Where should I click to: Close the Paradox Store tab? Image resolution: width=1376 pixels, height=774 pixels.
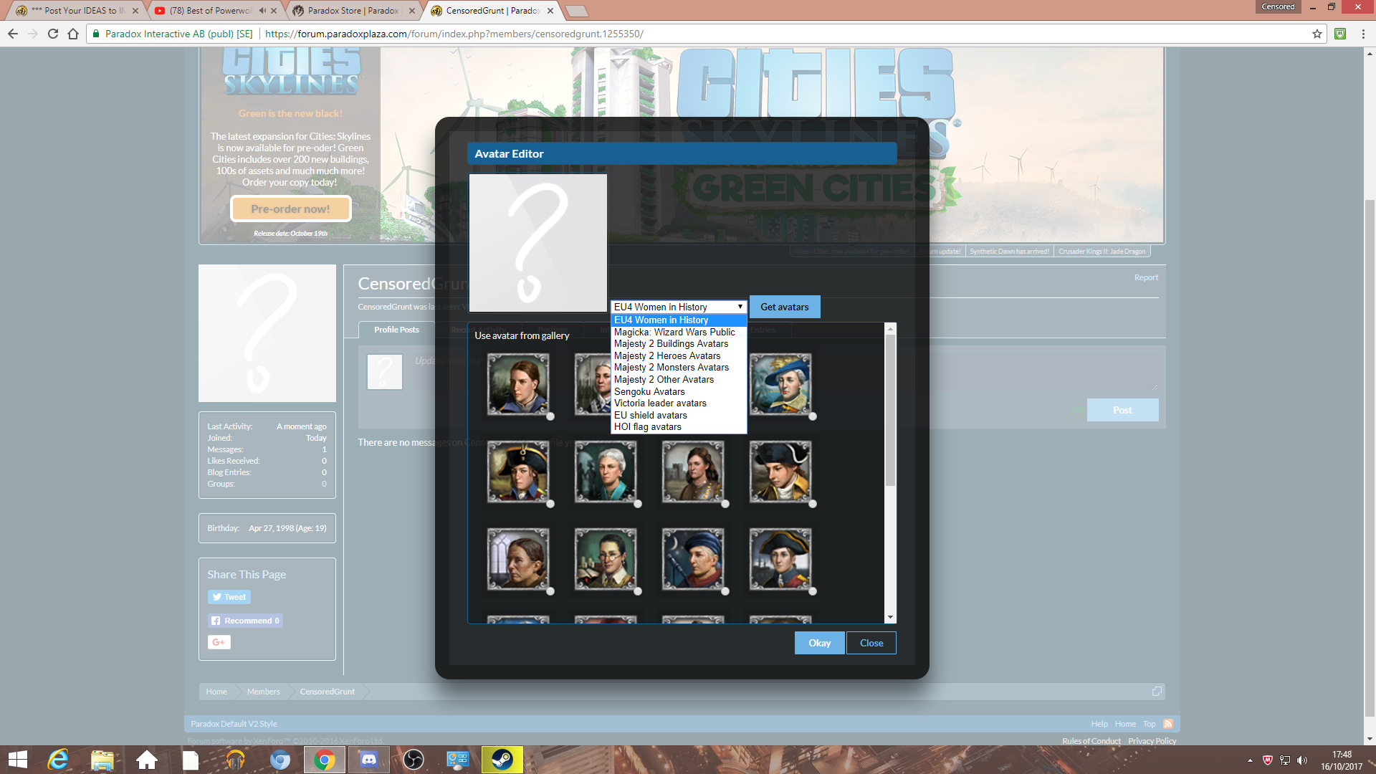point(412,11)
